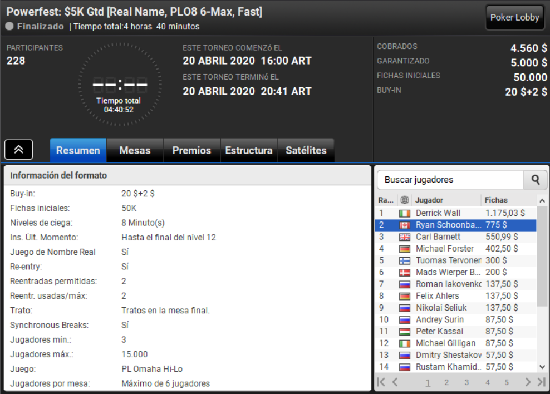This screenshot has height=394, width=550.
Task: Click the magnifier search icon
Action: (x=536, y=180)
